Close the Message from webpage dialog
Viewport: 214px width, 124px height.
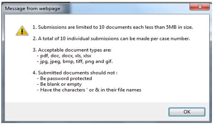[x=200, y=7]
